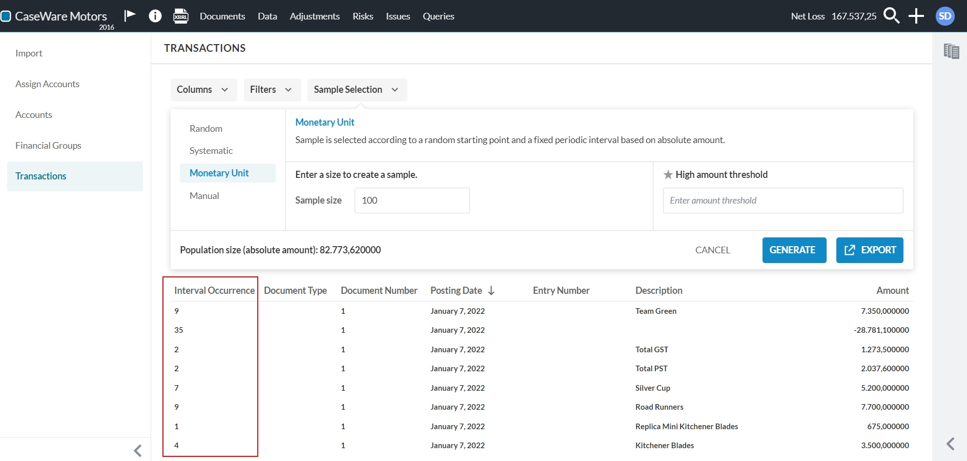Click the Export button
Image resolution: width=967 pixels, height=461 pixels.
point(869,250)
